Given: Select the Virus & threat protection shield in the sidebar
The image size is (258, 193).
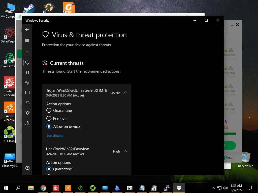Looking at the screenshot, I should (x=27, y=63).
